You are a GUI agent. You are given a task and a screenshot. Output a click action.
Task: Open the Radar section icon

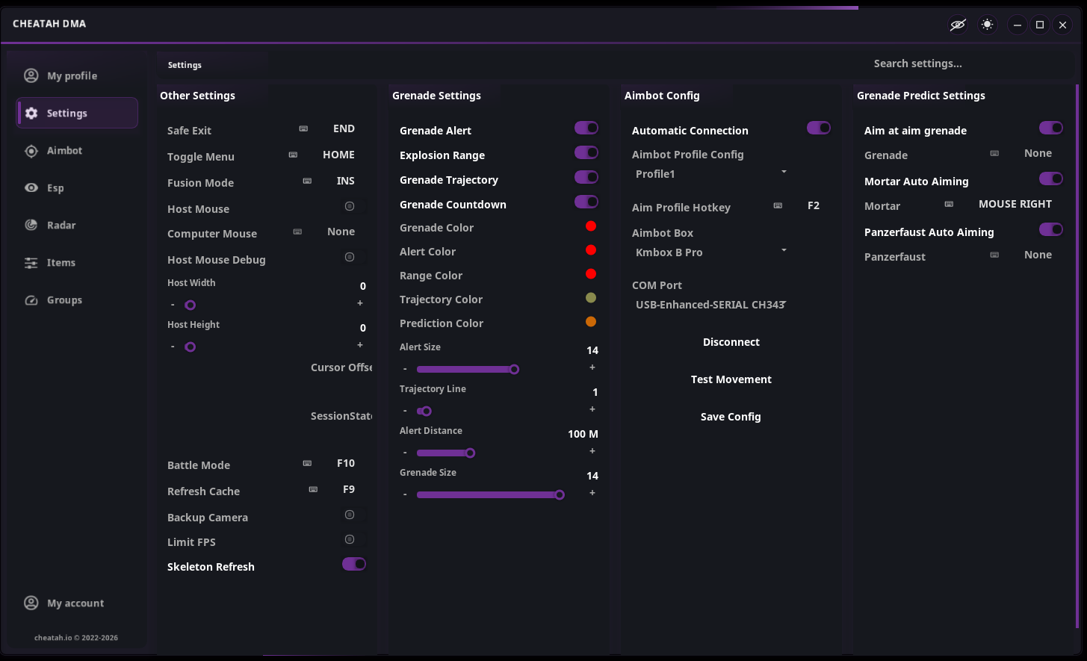(31, 225)
